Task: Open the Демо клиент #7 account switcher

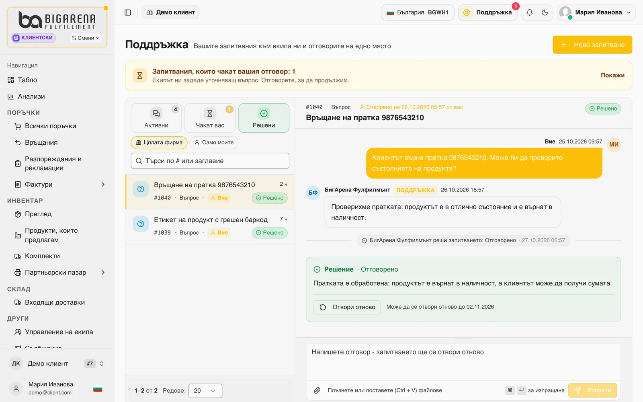Action: point(57,364)
